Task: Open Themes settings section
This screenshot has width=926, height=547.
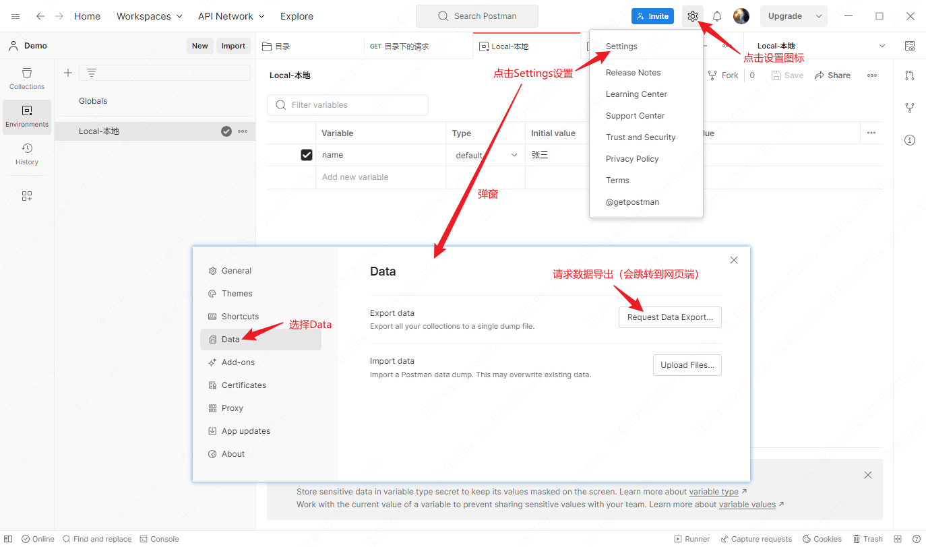Action: (261, 294)
